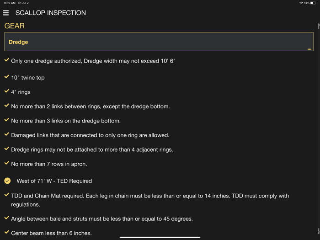Open the hamburger navigation menu
The width and height of the screenshot is (320, 240).
[x=6, y=13]
